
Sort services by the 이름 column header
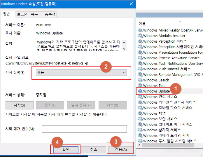142,24
